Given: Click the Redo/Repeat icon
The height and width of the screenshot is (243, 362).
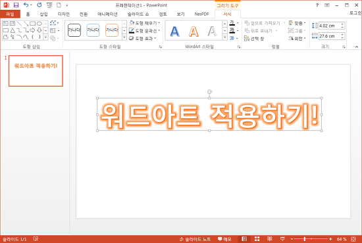Looking at the screenshot, I should coord(39,5).
